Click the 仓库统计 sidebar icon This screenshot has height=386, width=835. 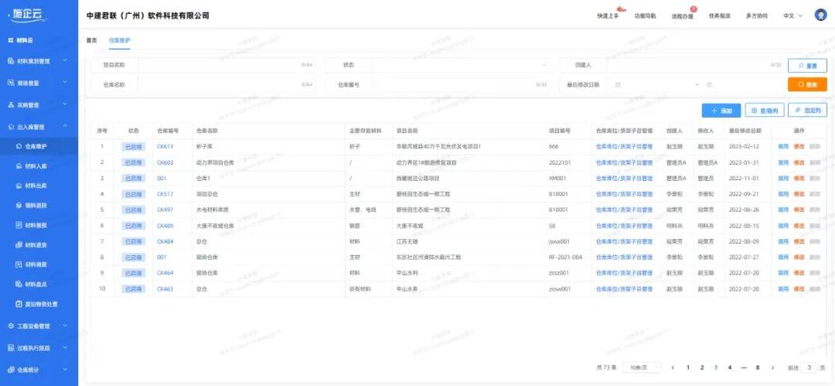click(11, 370)
